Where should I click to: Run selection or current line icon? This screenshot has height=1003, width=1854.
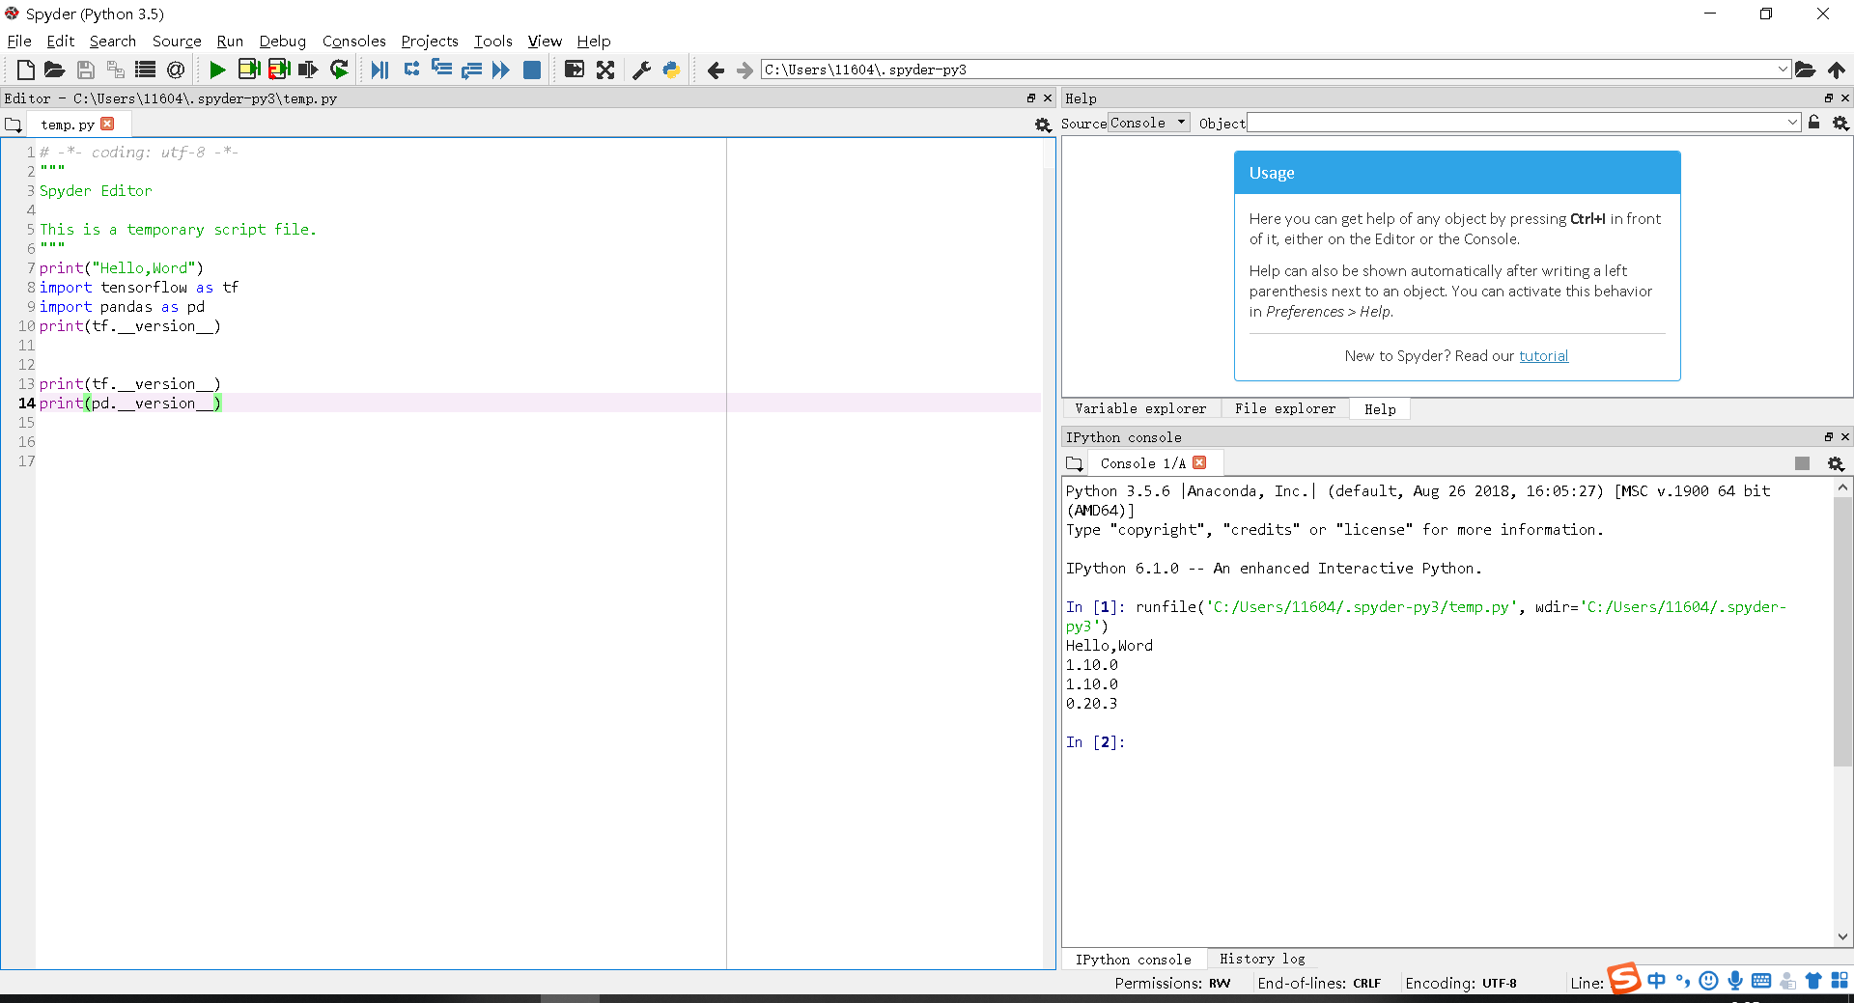[x=308, y=70]
